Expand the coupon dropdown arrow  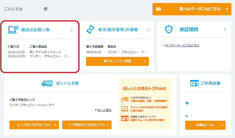pos(227,9)
